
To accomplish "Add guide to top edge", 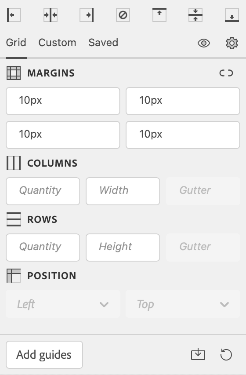I will 159,15.
